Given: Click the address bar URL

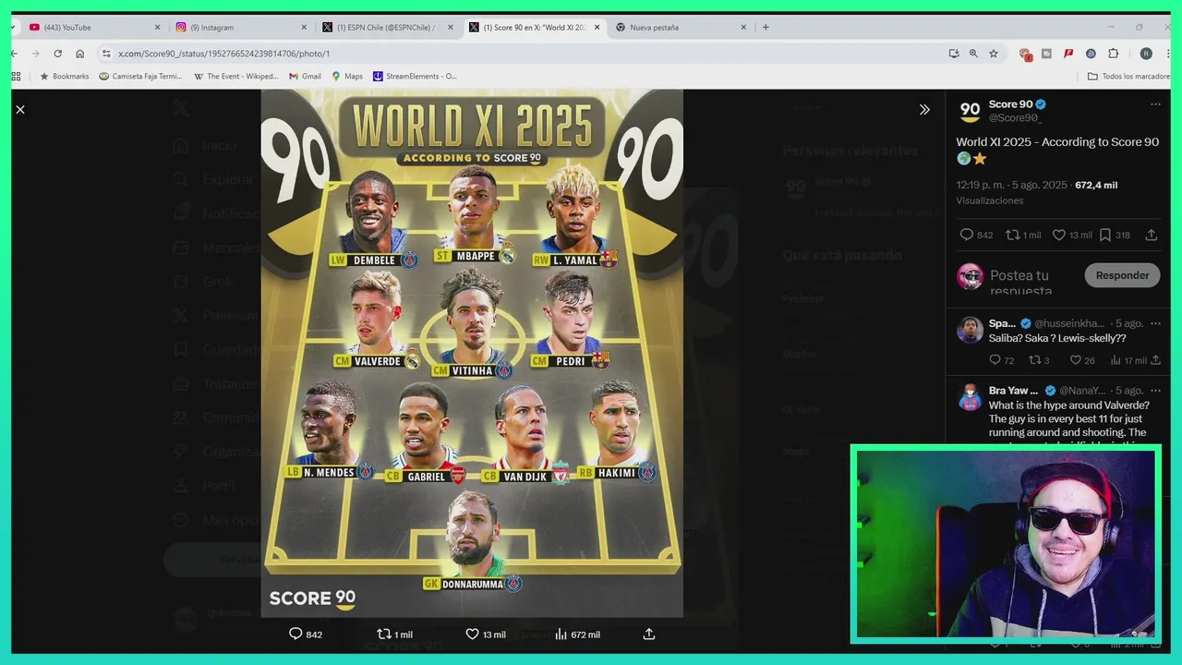Looking at the screenshot, I should pos(223,54).
